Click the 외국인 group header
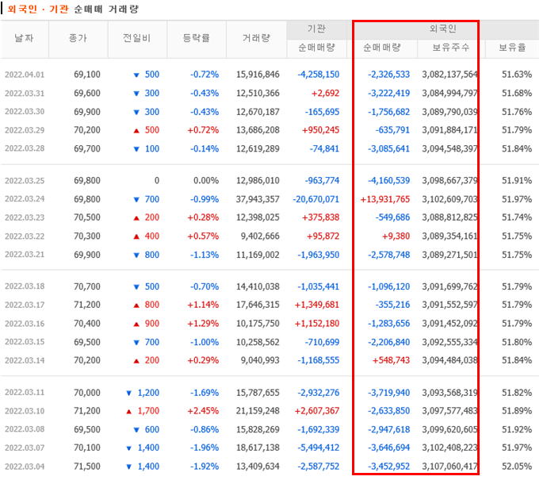 pos(443,29)
